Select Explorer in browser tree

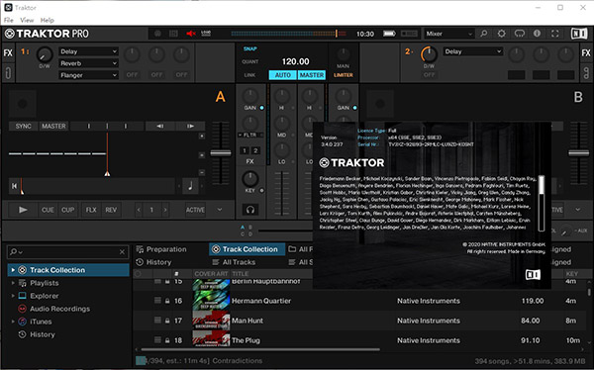pyautogui.click(x=44, y=296)
